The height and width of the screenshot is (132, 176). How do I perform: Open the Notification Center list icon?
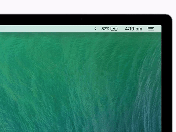151,29
